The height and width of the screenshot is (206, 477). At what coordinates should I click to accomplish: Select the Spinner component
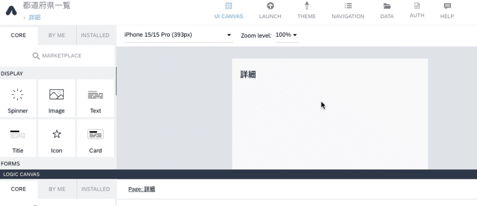[x=18, y=98]
